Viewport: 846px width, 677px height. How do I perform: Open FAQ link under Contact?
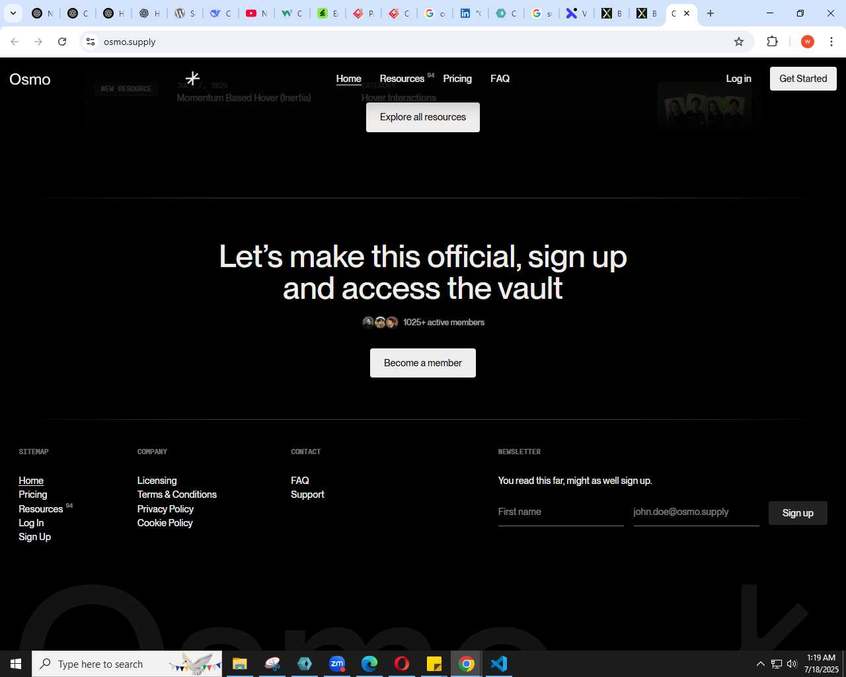point(300,481)
